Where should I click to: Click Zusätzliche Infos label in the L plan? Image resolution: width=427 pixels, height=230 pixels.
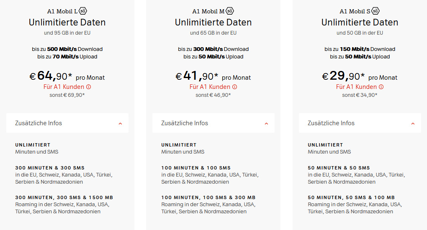(39, 123)
